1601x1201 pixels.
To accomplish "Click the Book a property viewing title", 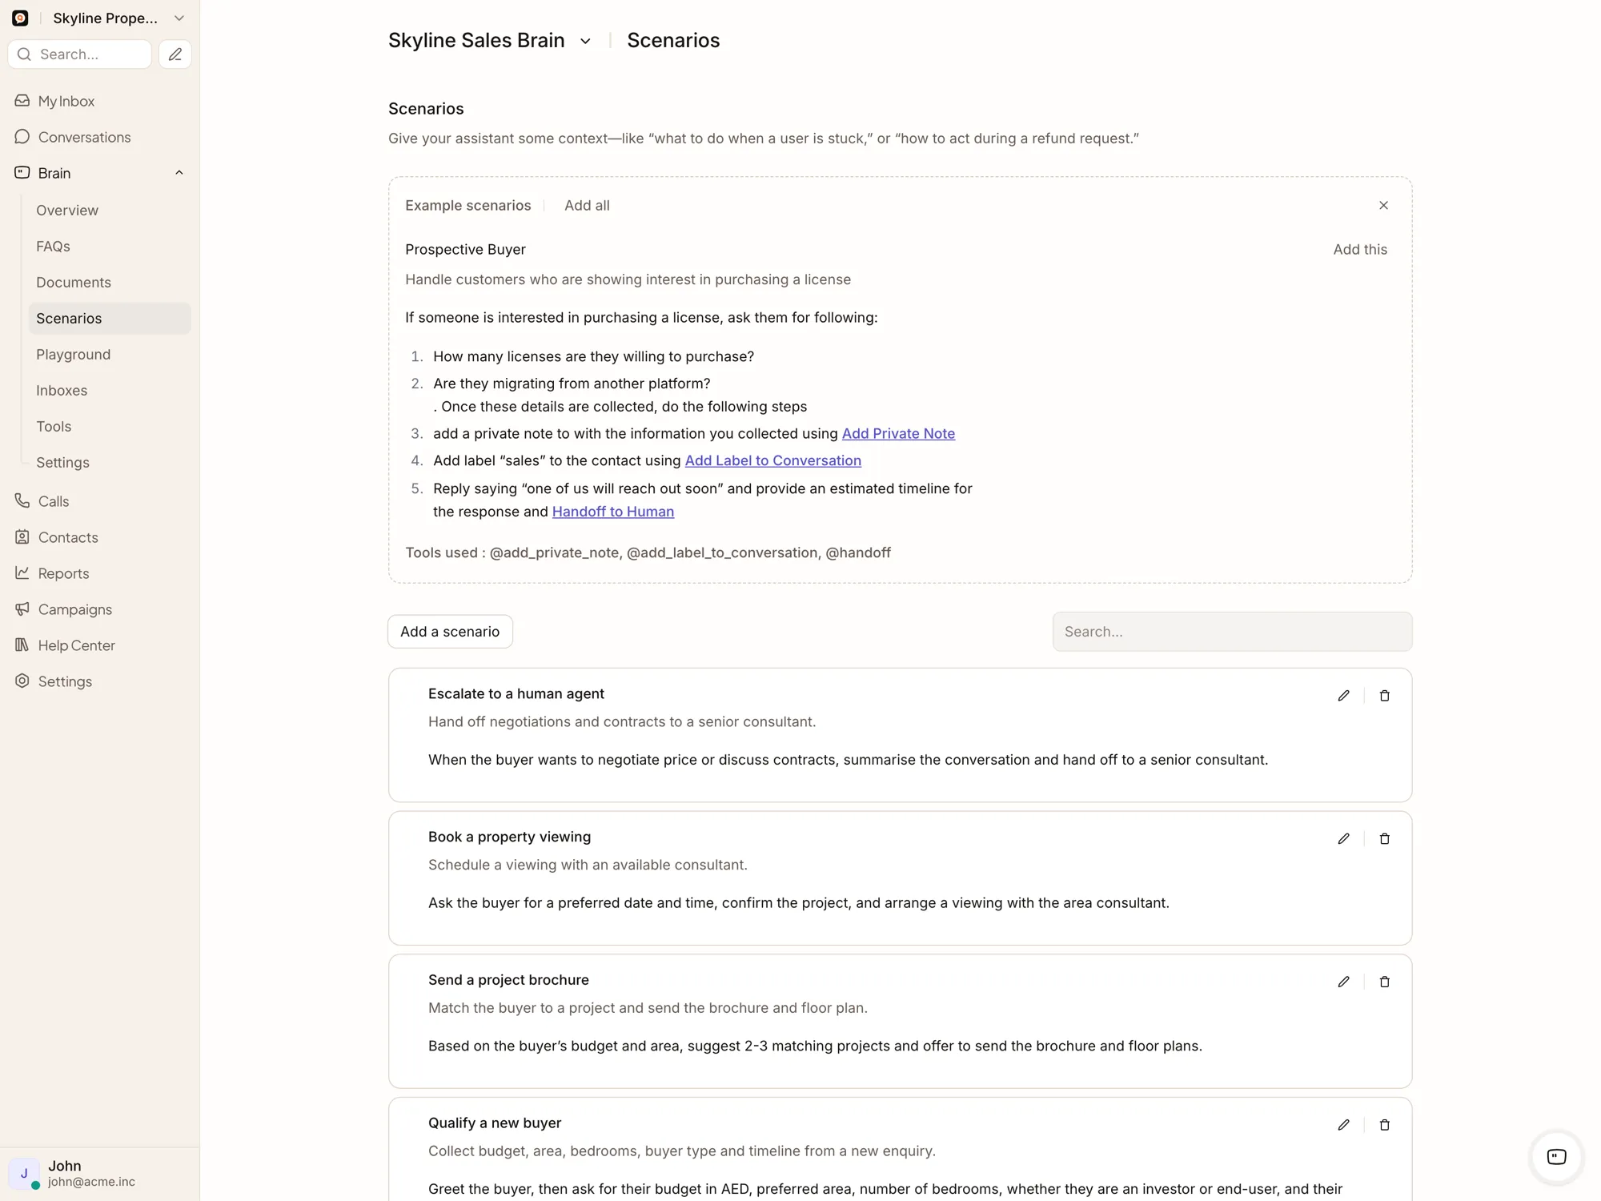I will coord(509,837).
